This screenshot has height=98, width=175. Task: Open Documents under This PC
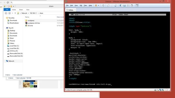click(13, 33)
